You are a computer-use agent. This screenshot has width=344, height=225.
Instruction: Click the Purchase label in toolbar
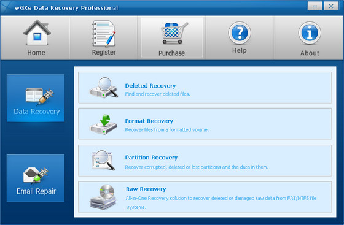coord(171,53)
